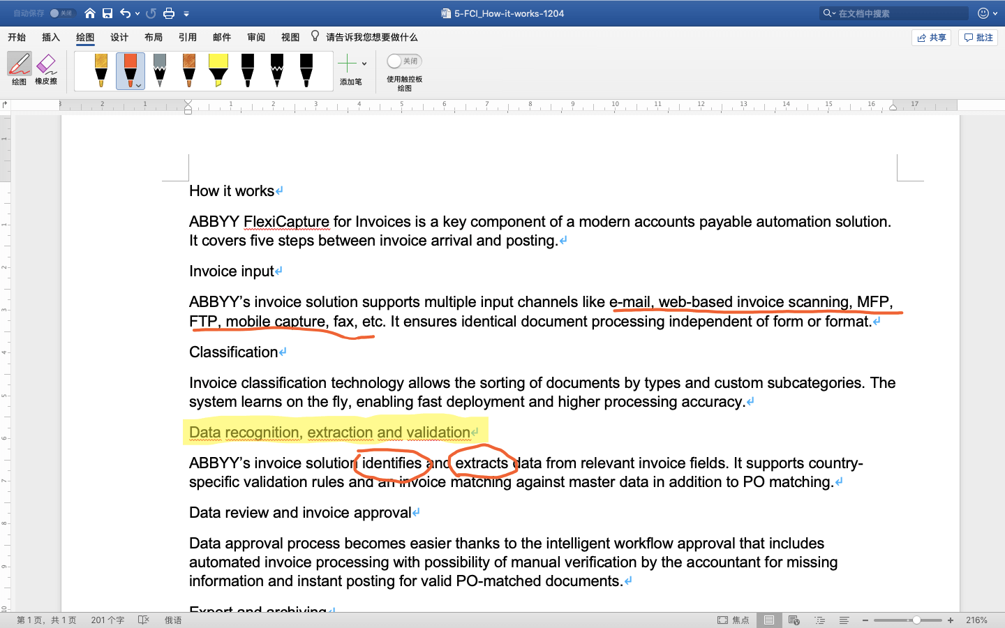
Task: Click the Tell Me lightbulb search field
Action: [364, 37]
